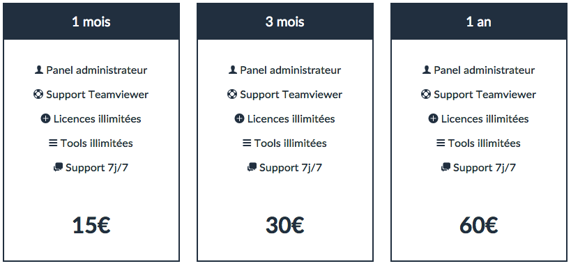Click the 30€ price
The width and height of the screenshot is (571, 266).
pos(285,226)
